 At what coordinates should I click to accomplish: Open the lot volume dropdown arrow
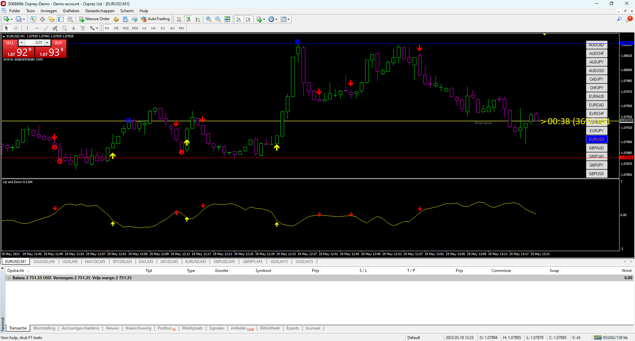(21, 43)
